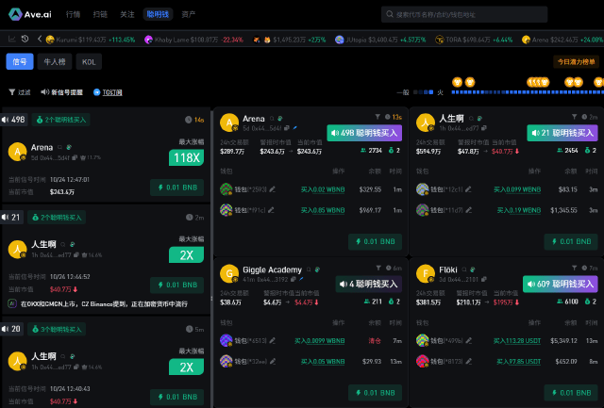
Task: Open JUtopia token in ticker
Action: pyautogui.click(x=380, y=40)
